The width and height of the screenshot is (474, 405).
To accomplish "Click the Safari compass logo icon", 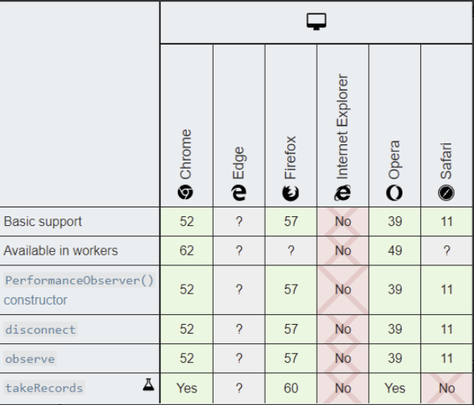I will (446, 193).
